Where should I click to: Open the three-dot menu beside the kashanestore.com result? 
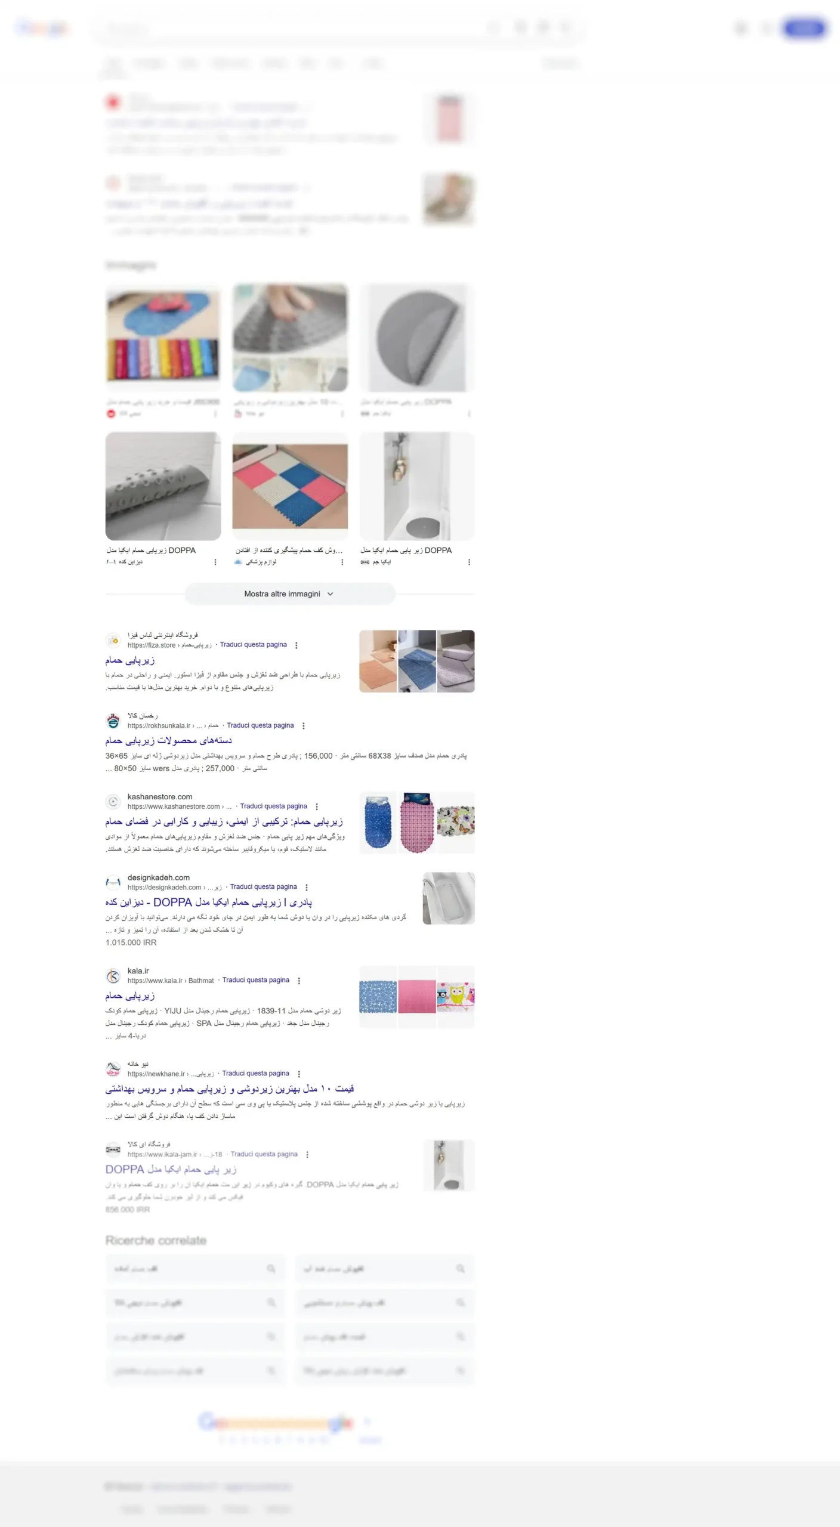(x=317, y=806)
